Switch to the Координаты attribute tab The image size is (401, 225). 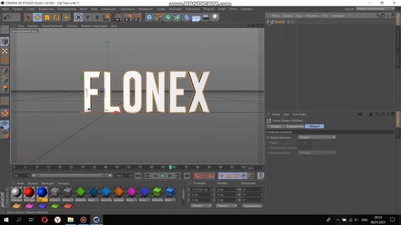click(x=294, y=126)
